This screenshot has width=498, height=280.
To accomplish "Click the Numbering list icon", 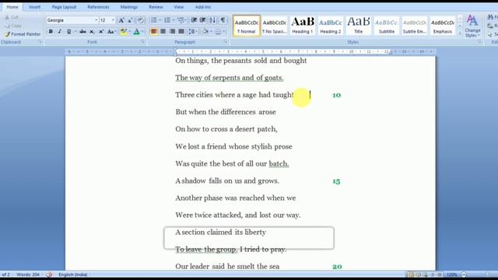I will coord(167,20).
